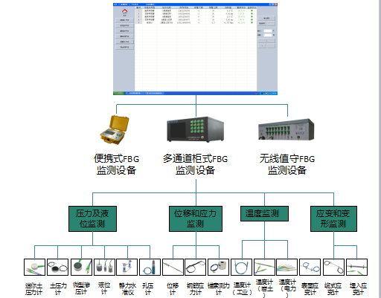Click the first sidebar button under the home icon
The width and height of the screenshot is (381, 298).
(124, 20)
